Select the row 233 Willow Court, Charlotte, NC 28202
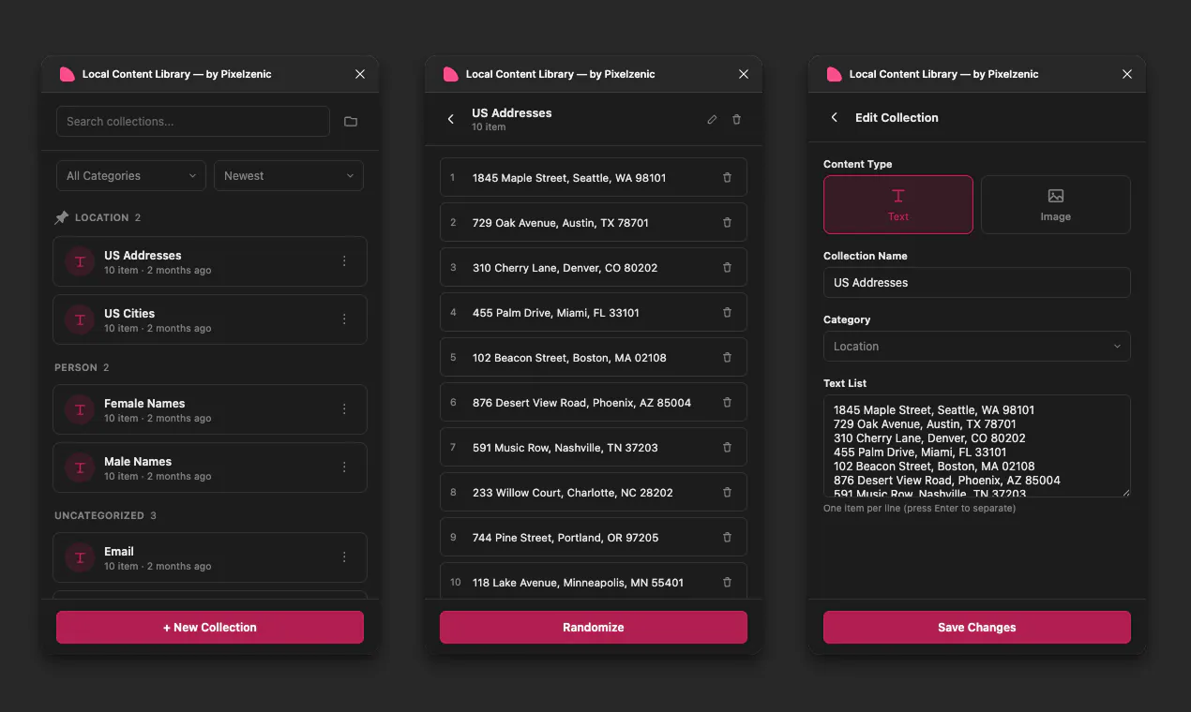Screen dimensions: 1191x712 pyautogui.click(x=594, y=492)
